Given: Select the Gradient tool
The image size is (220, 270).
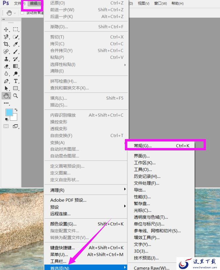Looking at the screenshot, I should (15, 66).
